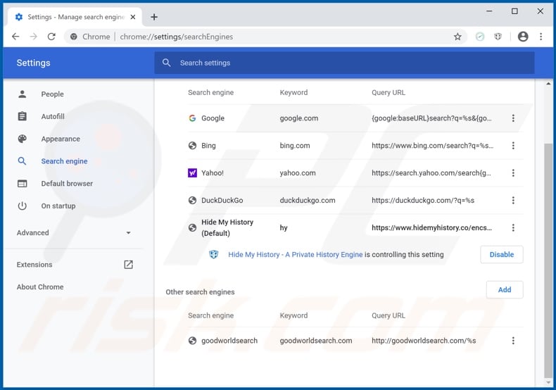Open the Hide My History shield extension
Viewport: 556px width, 390px height.
point(498,37)
